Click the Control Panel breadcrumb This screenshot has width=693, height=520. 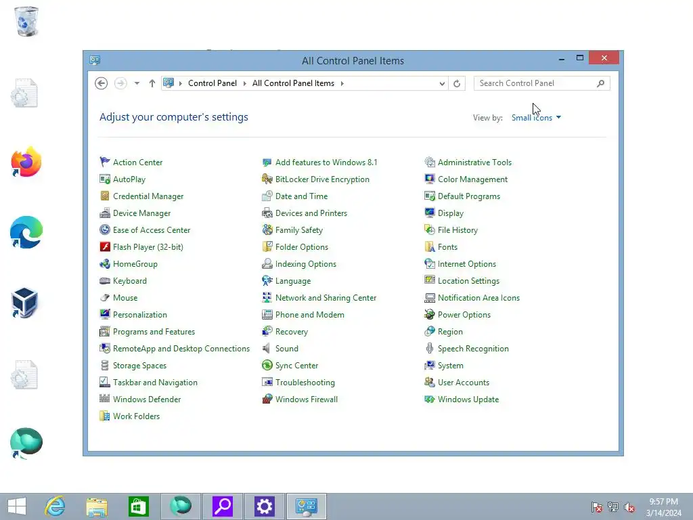[x=212, y=83]
